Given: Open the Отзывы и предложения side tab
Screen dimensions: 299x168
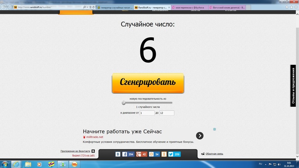Looking at the screenshot, I should pyautogui.click(x=293, y=86).
